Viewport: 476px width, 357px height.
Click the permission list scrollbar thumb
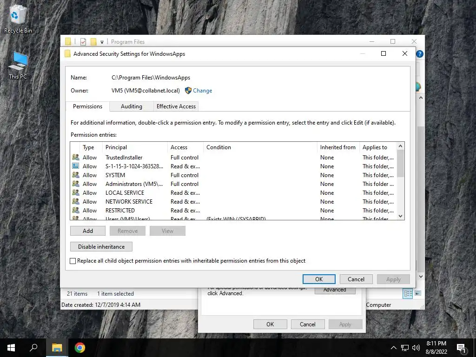pyautogui.click(x=400, y=163)
